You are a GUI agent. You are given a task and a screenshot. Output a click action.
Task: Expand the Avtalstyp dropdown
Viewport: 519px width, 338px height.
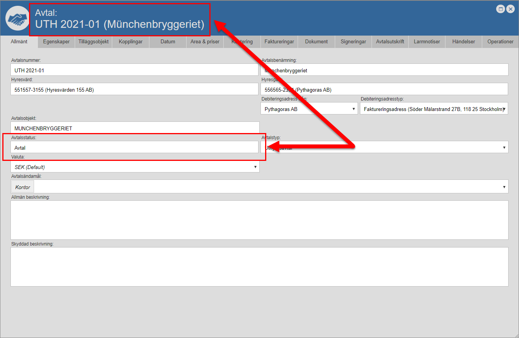504,147
